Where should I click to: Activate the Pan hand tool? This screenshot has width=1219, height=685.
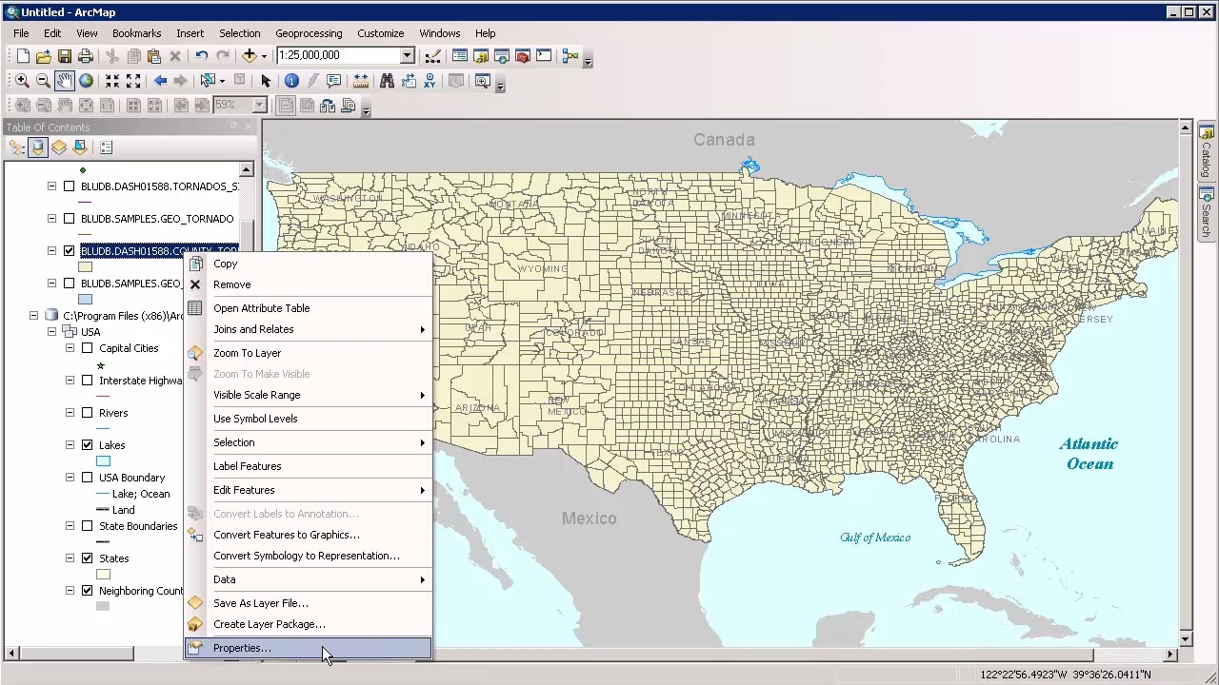(x=64, y=82)
